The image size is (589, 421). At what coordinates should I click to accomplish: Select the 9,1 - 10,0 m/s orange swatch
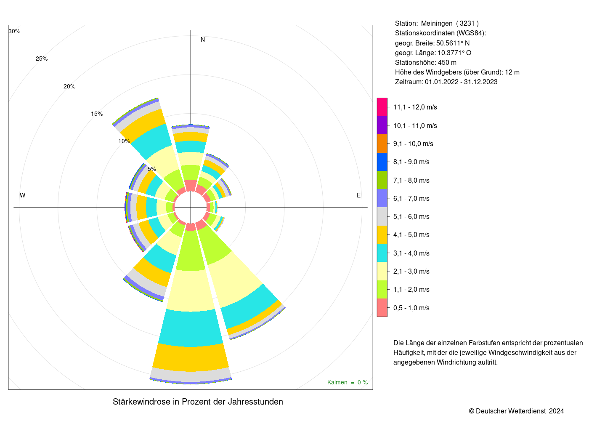(382, 144)
